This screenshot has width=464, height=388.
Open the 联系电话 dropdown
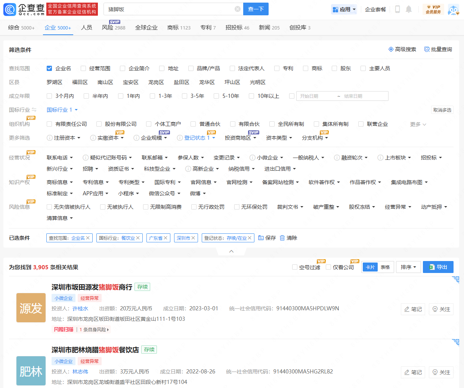click(x=60, y=158)
